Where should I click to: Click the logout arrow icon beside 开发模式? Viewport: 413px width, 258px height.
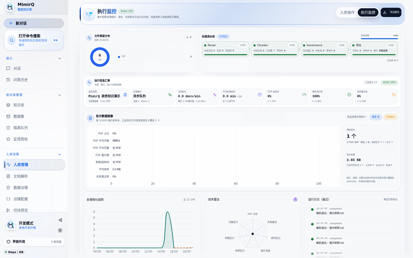click(60, 220)
